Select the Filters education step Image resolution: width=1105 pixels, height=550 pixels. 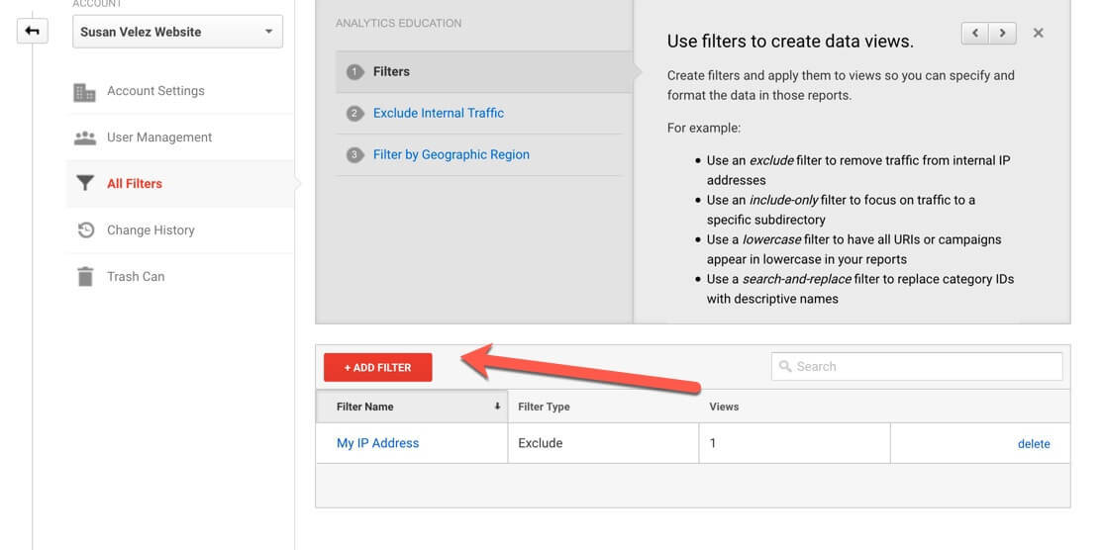391,71
